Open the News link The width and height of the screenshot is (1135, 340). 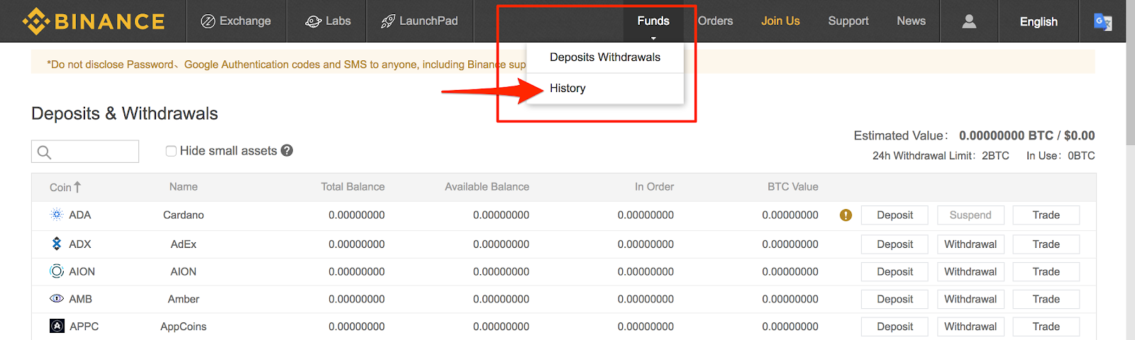(911, 21)
